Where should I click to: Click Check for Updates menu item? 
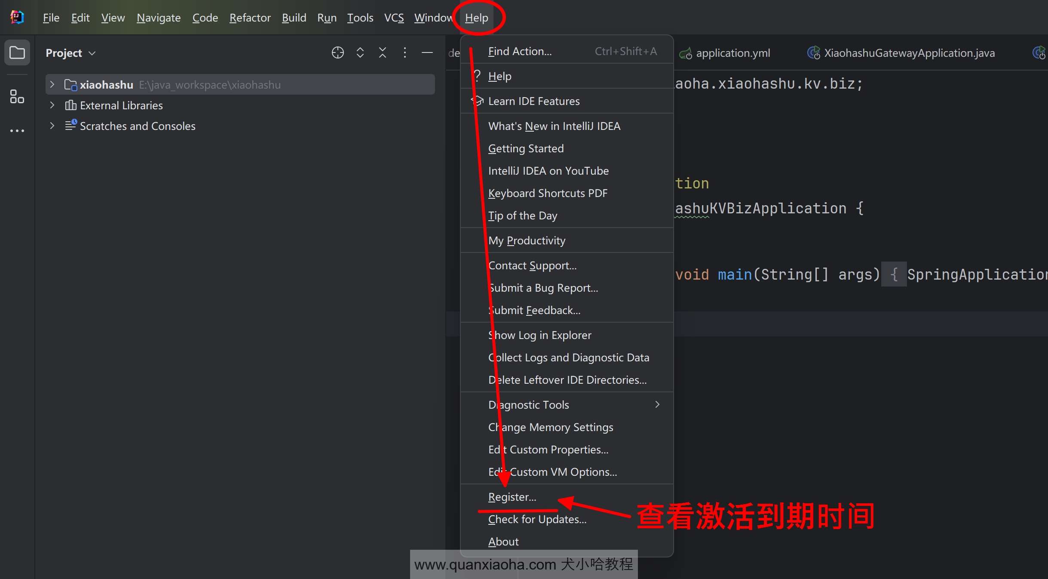[x=537, y=519]
